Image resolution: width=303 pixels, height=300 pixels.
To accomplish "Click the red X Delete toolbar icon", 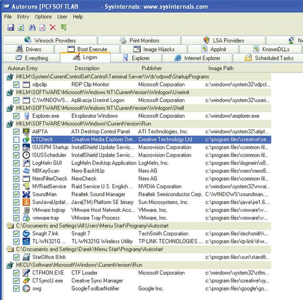I will click(53, 28).
